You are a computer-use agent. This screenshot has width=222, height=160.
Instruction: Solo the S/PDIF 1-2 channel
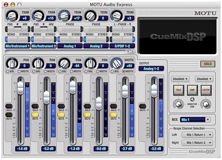coord(114,106)
